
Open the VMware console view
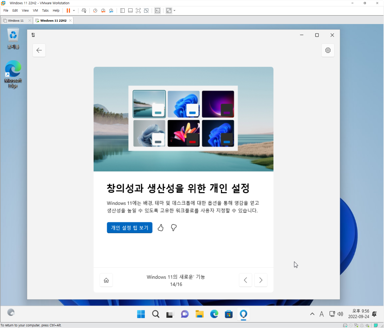point(158,11)
